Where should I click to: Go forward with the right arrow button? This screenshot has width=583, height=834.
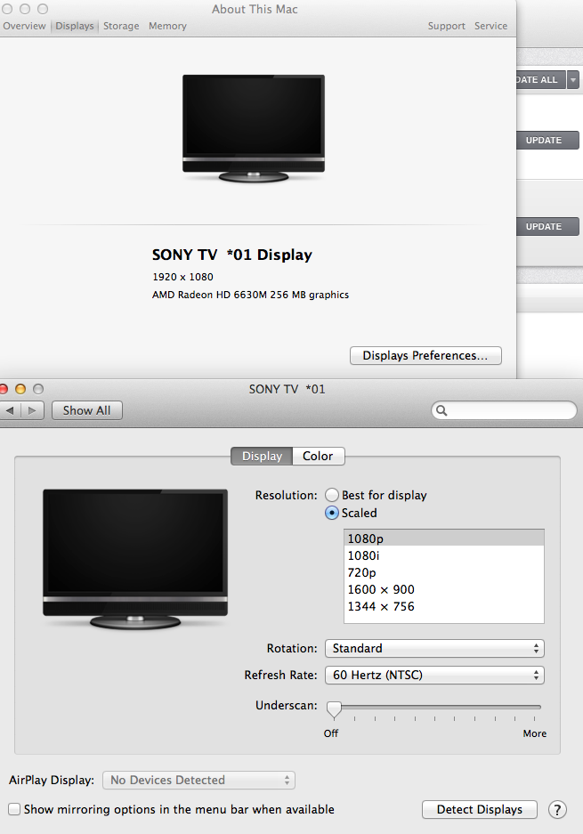point(32,410)
